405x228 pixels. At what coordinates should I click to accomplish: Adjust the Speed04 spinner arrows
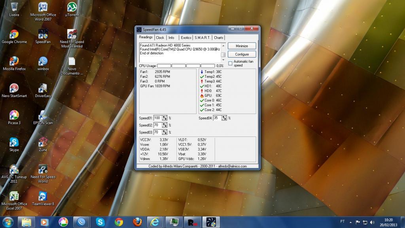224,118
